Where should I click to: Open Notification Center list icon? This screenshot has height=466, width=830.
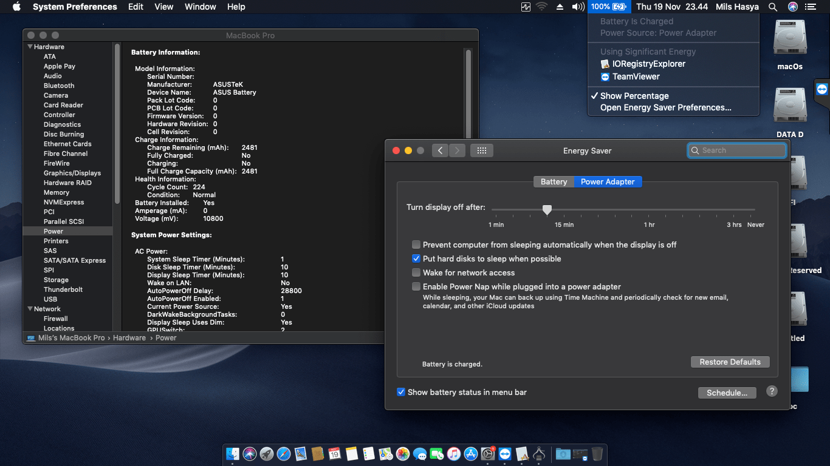(x=810, y=7)
